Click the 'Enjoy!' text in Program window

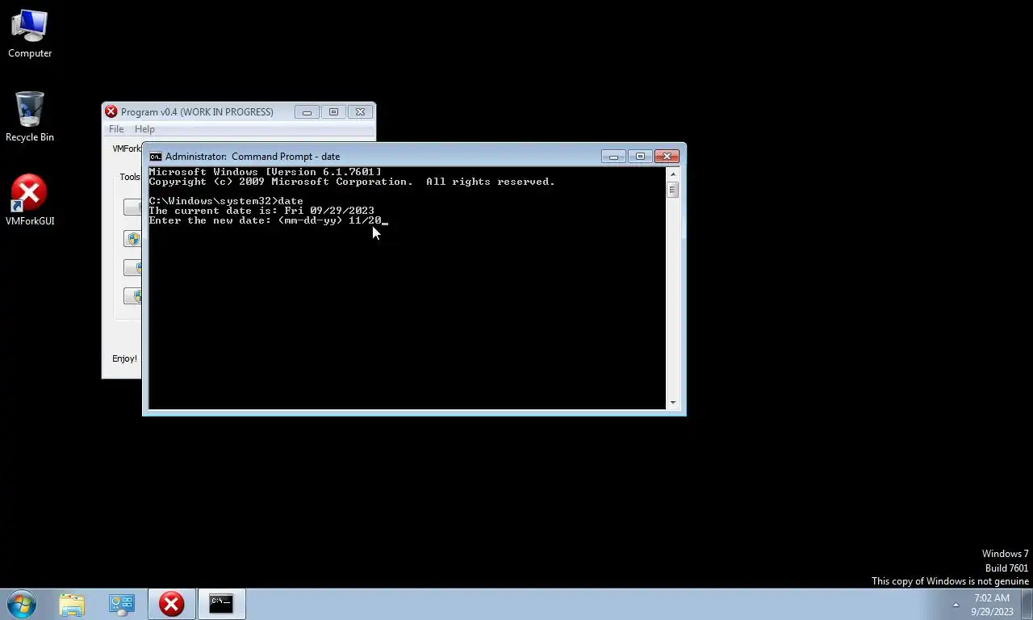click(x=124, y=358)
